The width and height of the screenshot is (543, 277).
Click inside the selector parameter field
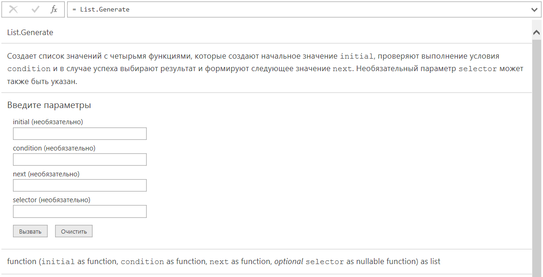tap(80, 211)
